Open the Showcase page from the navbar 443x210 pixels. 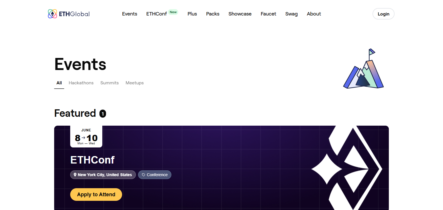[x=240, y=14]
